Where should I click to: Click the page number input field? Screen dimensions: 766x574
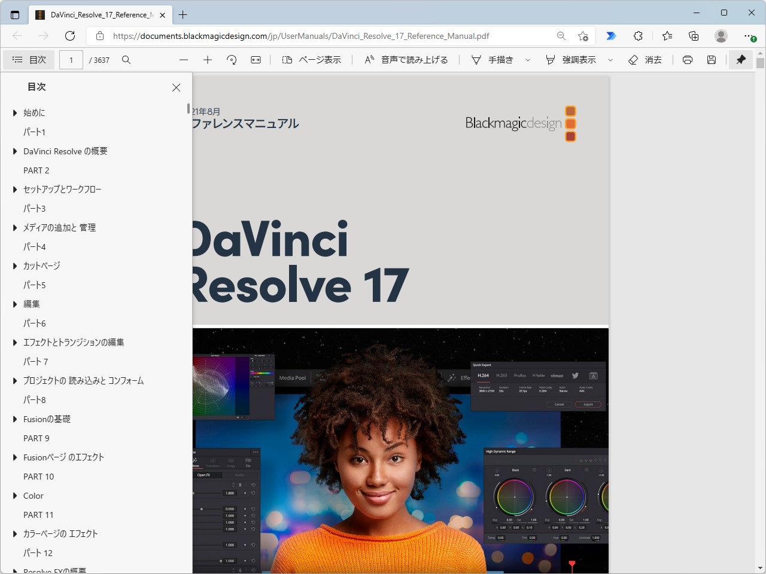71,60
